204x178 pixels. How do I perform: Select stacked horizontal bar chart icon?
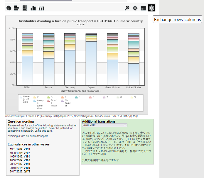pos(25,8)
